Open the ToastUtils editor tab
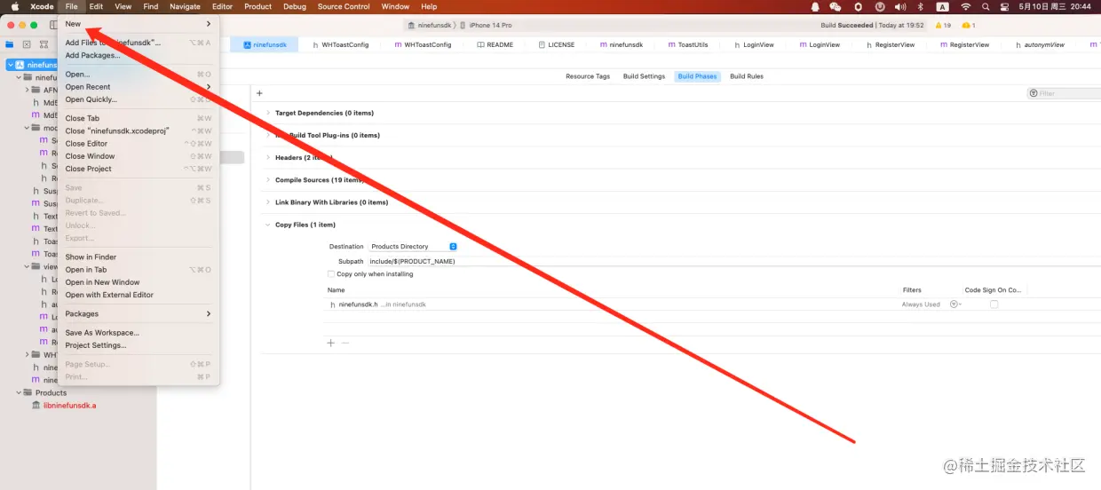 coord(688,44)
